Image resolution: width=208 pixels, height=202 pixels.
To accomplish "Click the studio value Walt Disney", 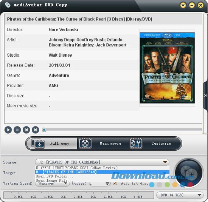I will (x=61, y=55).
